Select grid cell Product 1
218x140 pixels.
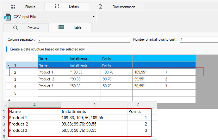[x=53, y=72]
